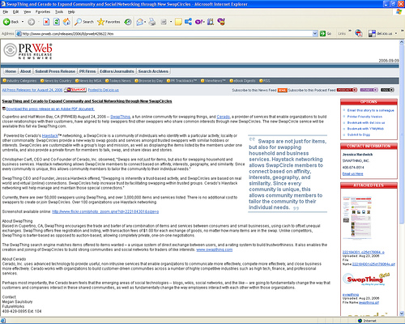405x324 pixels.
Task: Stop page loading with red X
Action: pos(46,22)
